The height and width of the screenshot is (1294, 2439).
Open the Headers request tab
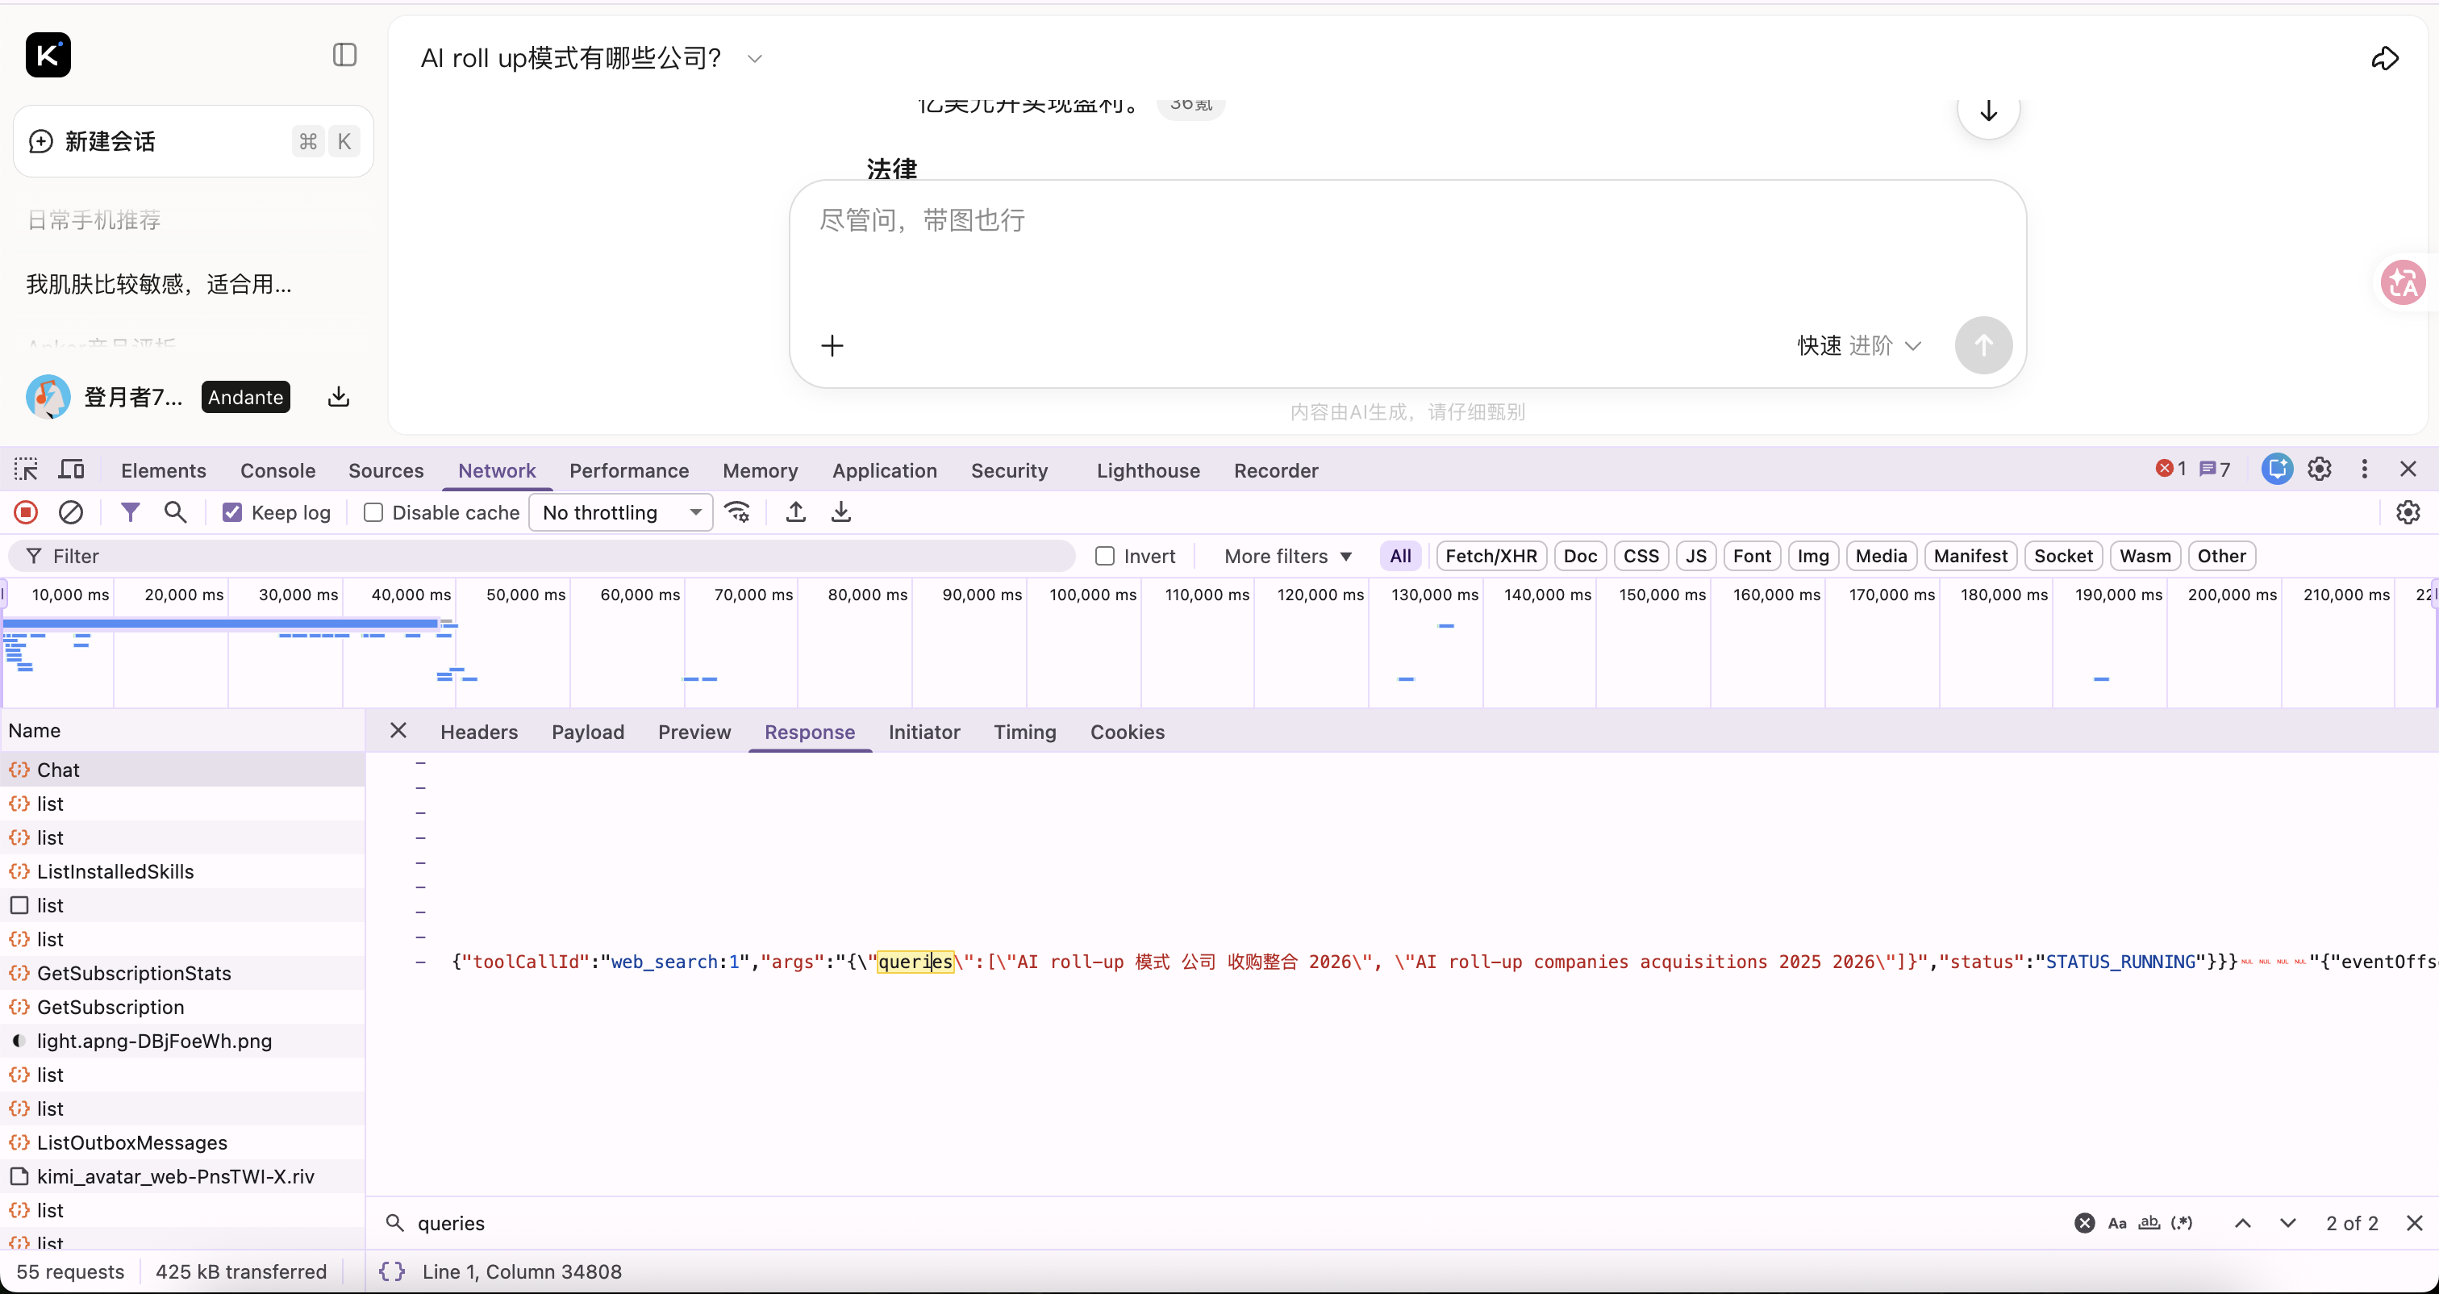pos(479,733)
